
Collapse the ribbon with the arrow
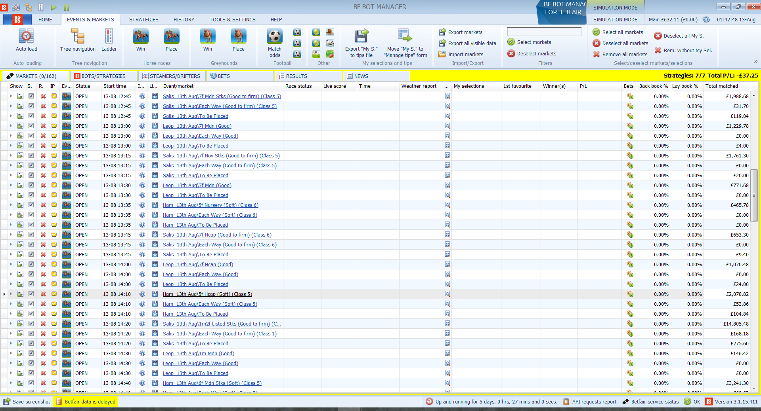(x=755, y=61)
